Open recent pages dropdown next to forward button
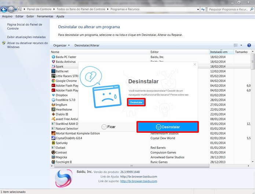 click(x=16, y=10)
